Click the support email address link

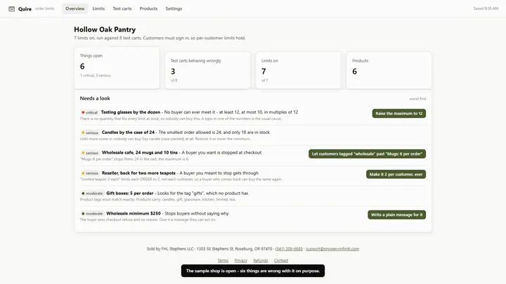(332, 249)
